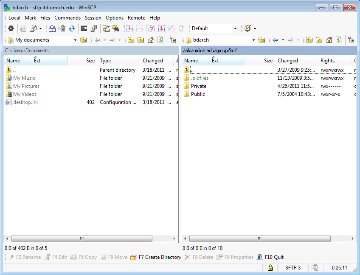Click the Select Files plus icon
The height and width of the screenshot is (275, 360).
pyautogui.click(x=130, y=28)
